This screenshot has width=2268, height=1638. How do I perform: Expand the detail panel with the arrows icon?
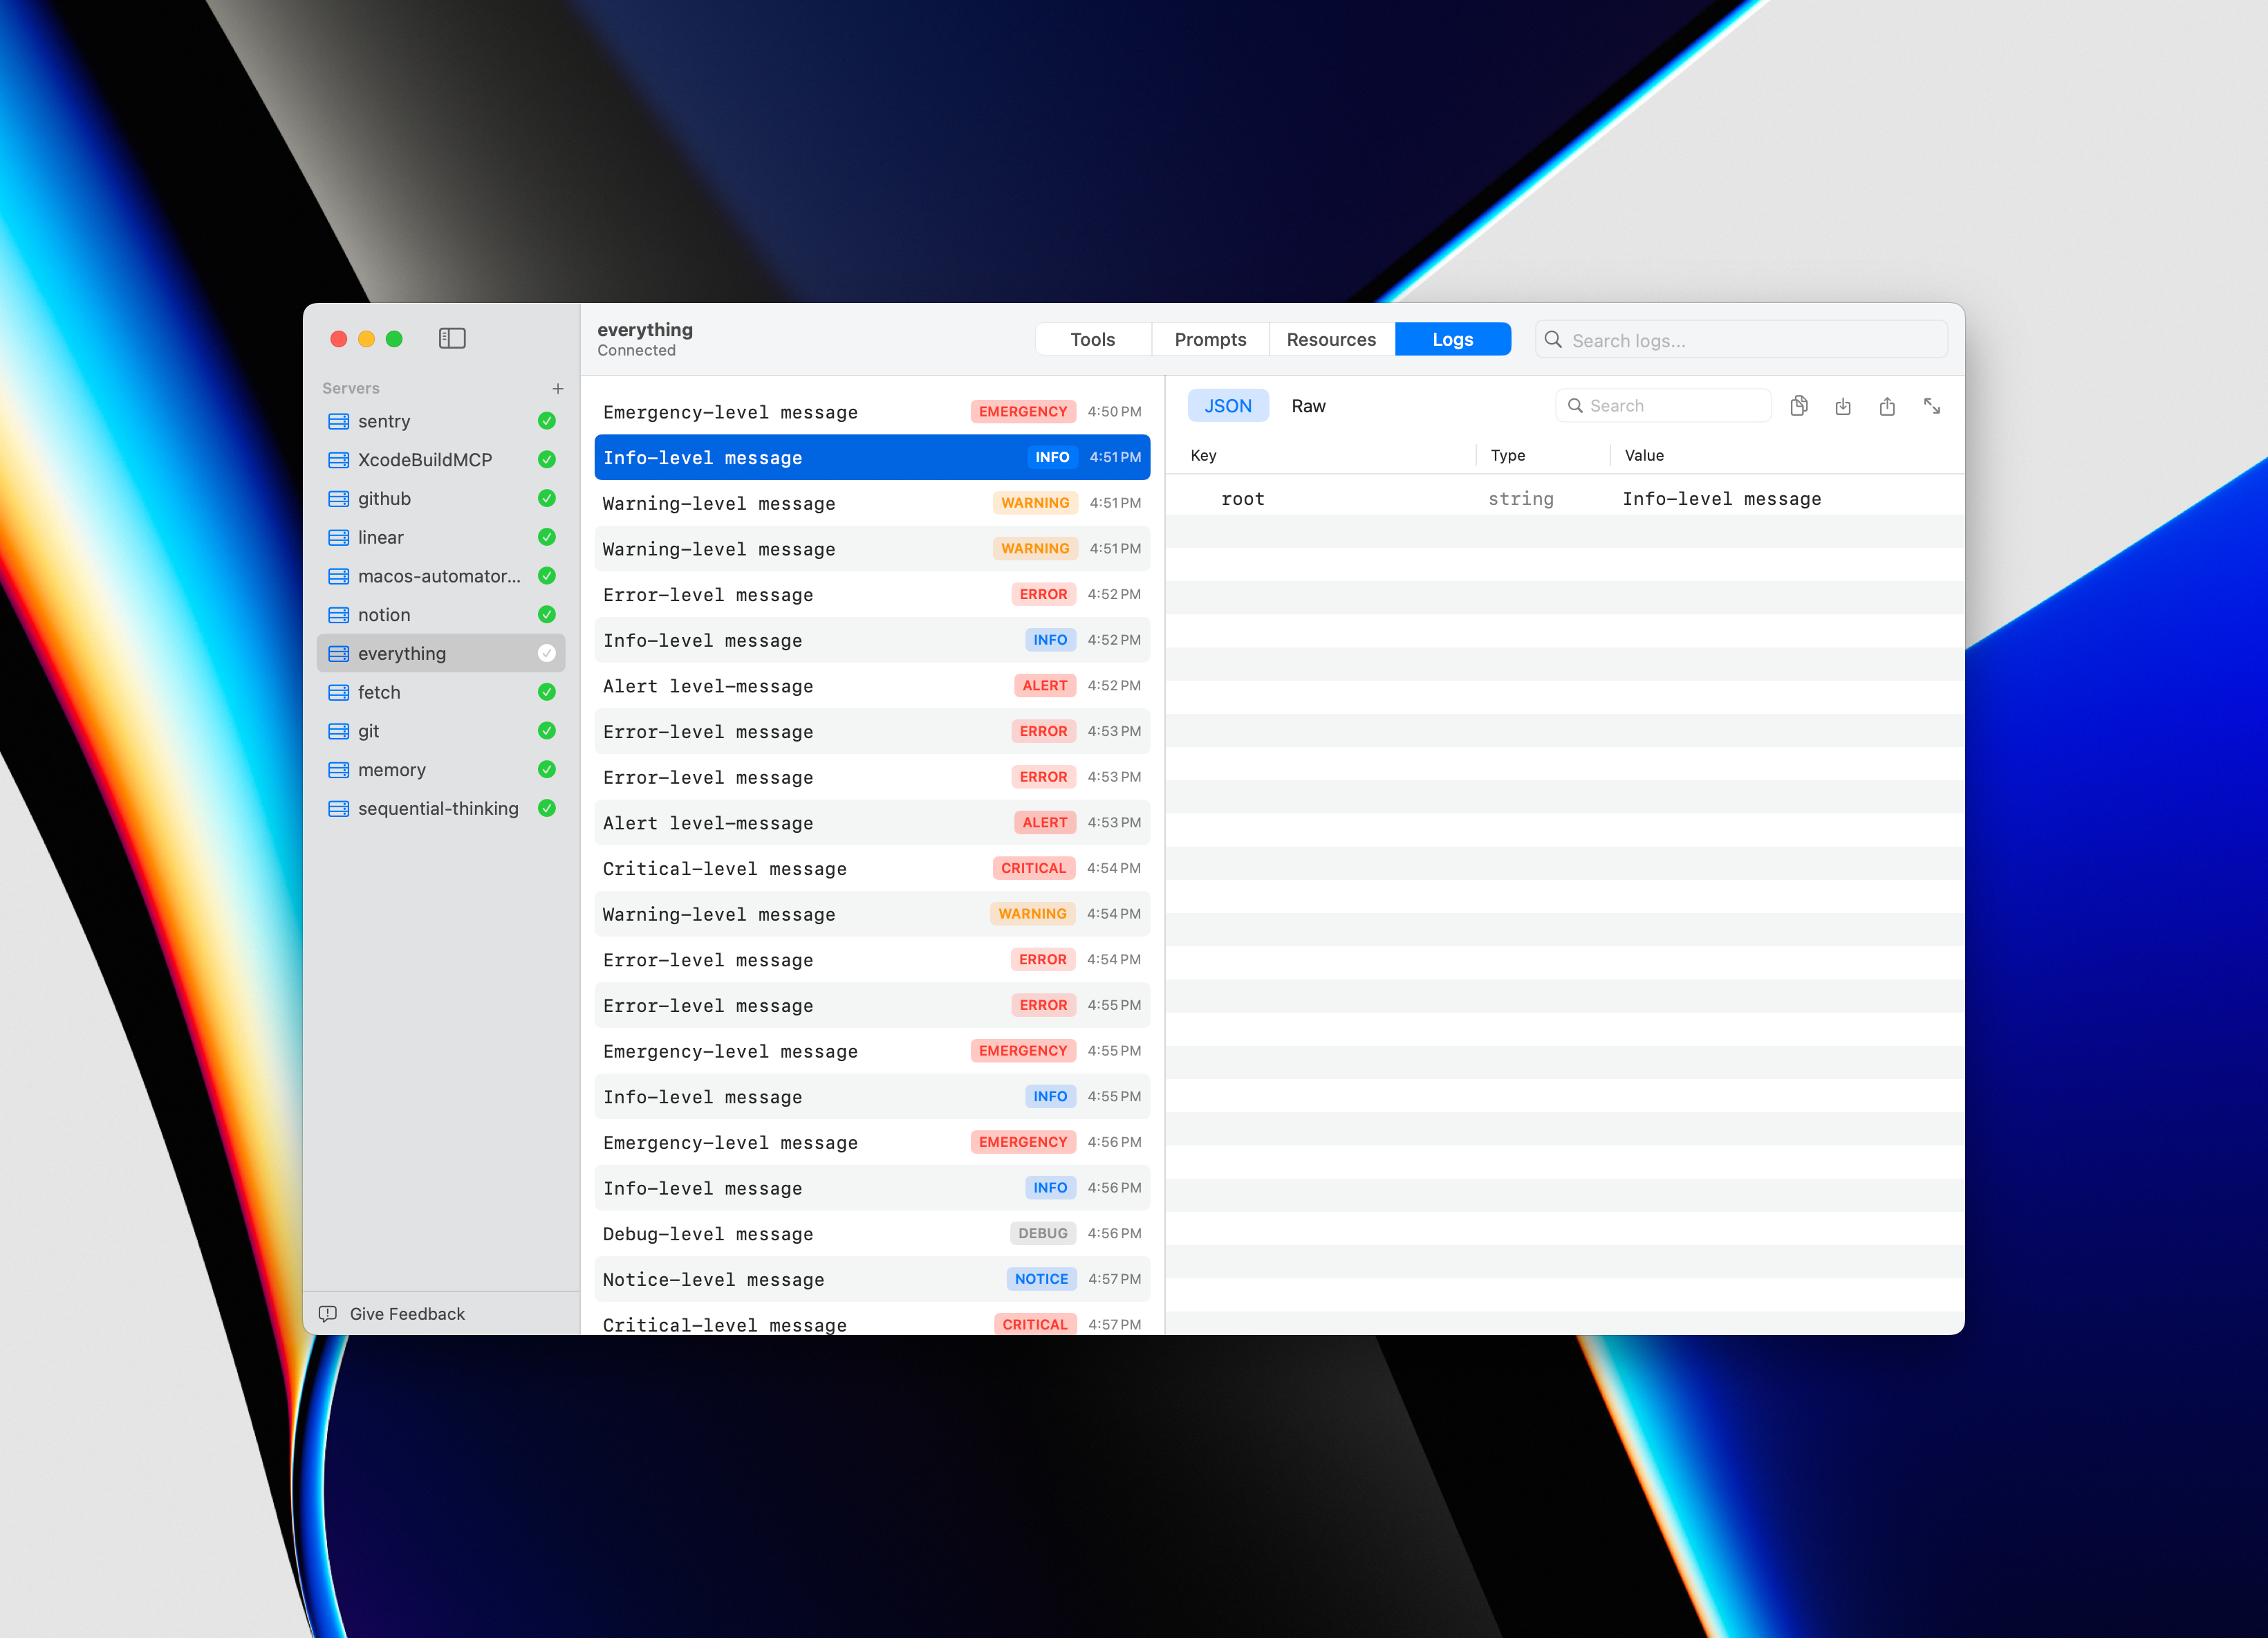coord(1931,405)
